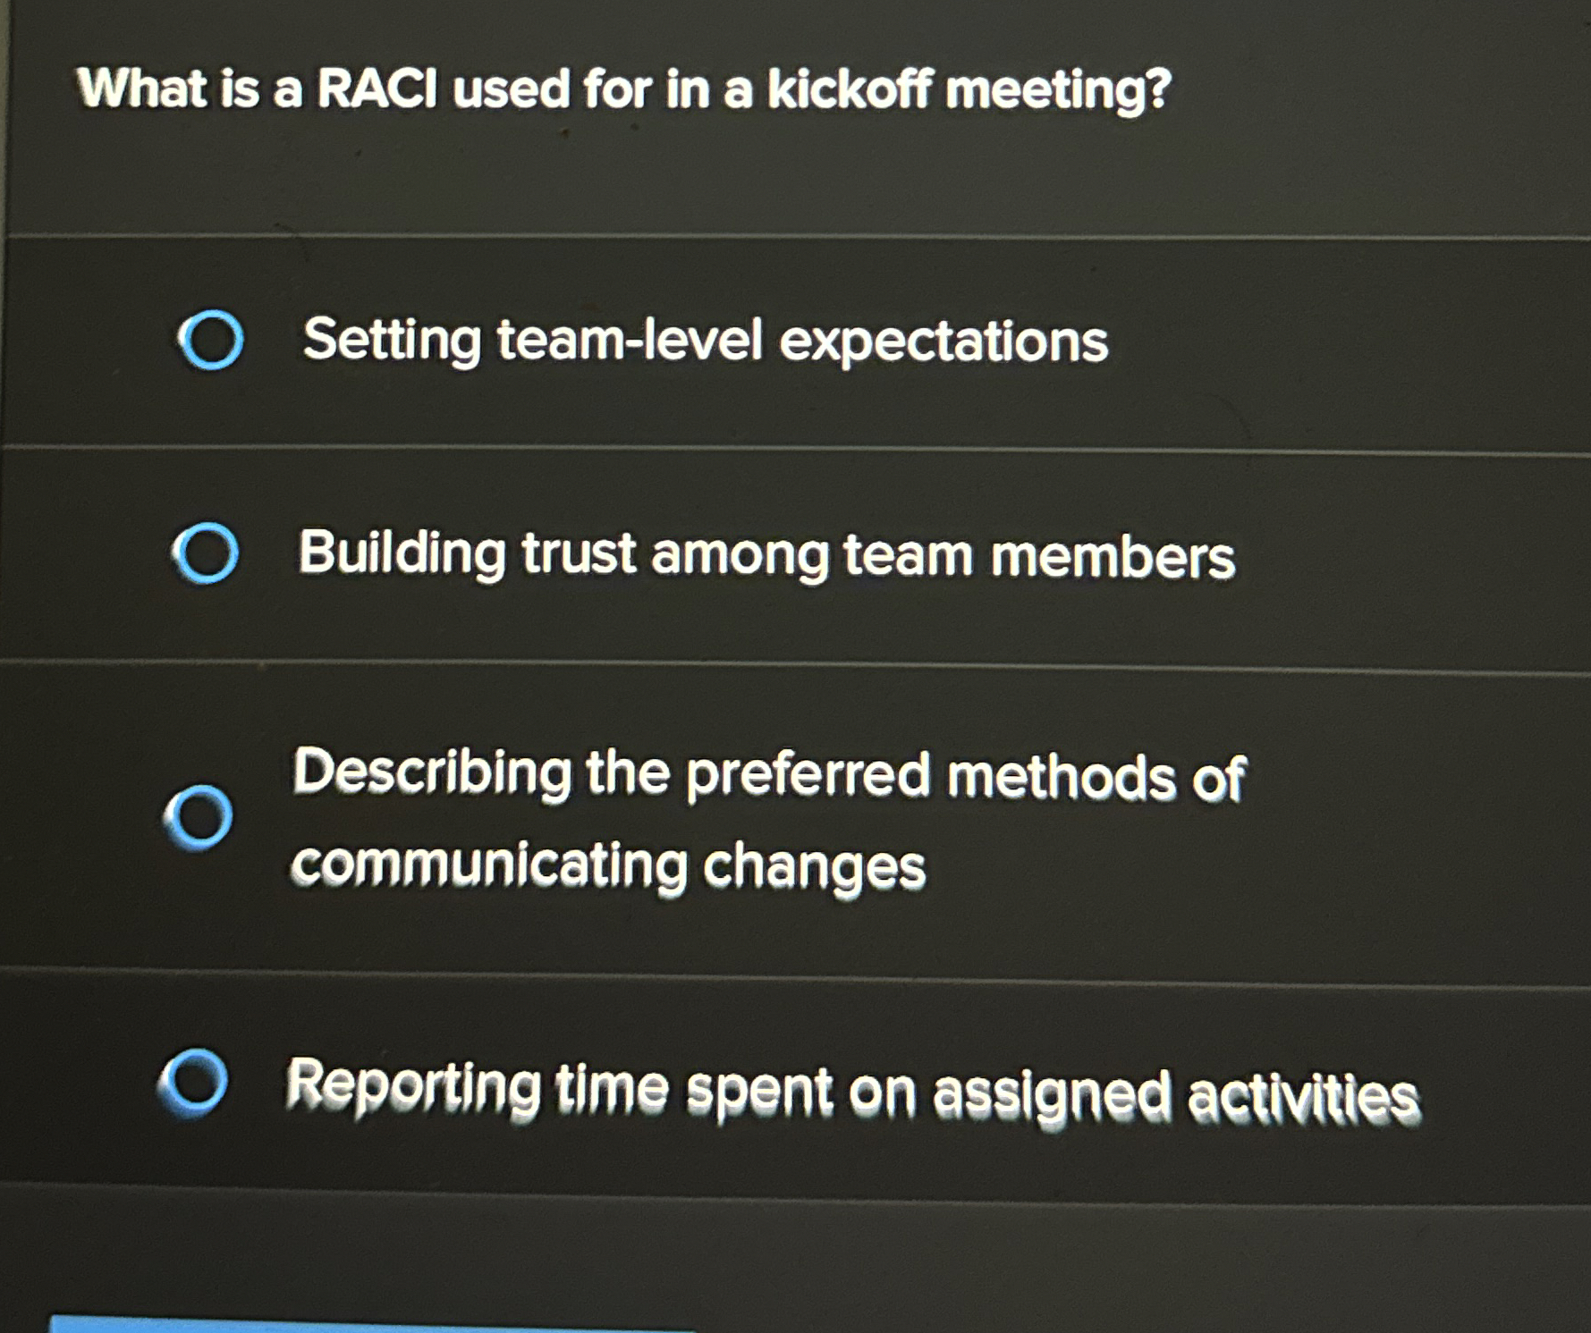Click the word "activities" in the last answer
The width and height of the screenshot is (1591, 1333).
point(1302,1096)
